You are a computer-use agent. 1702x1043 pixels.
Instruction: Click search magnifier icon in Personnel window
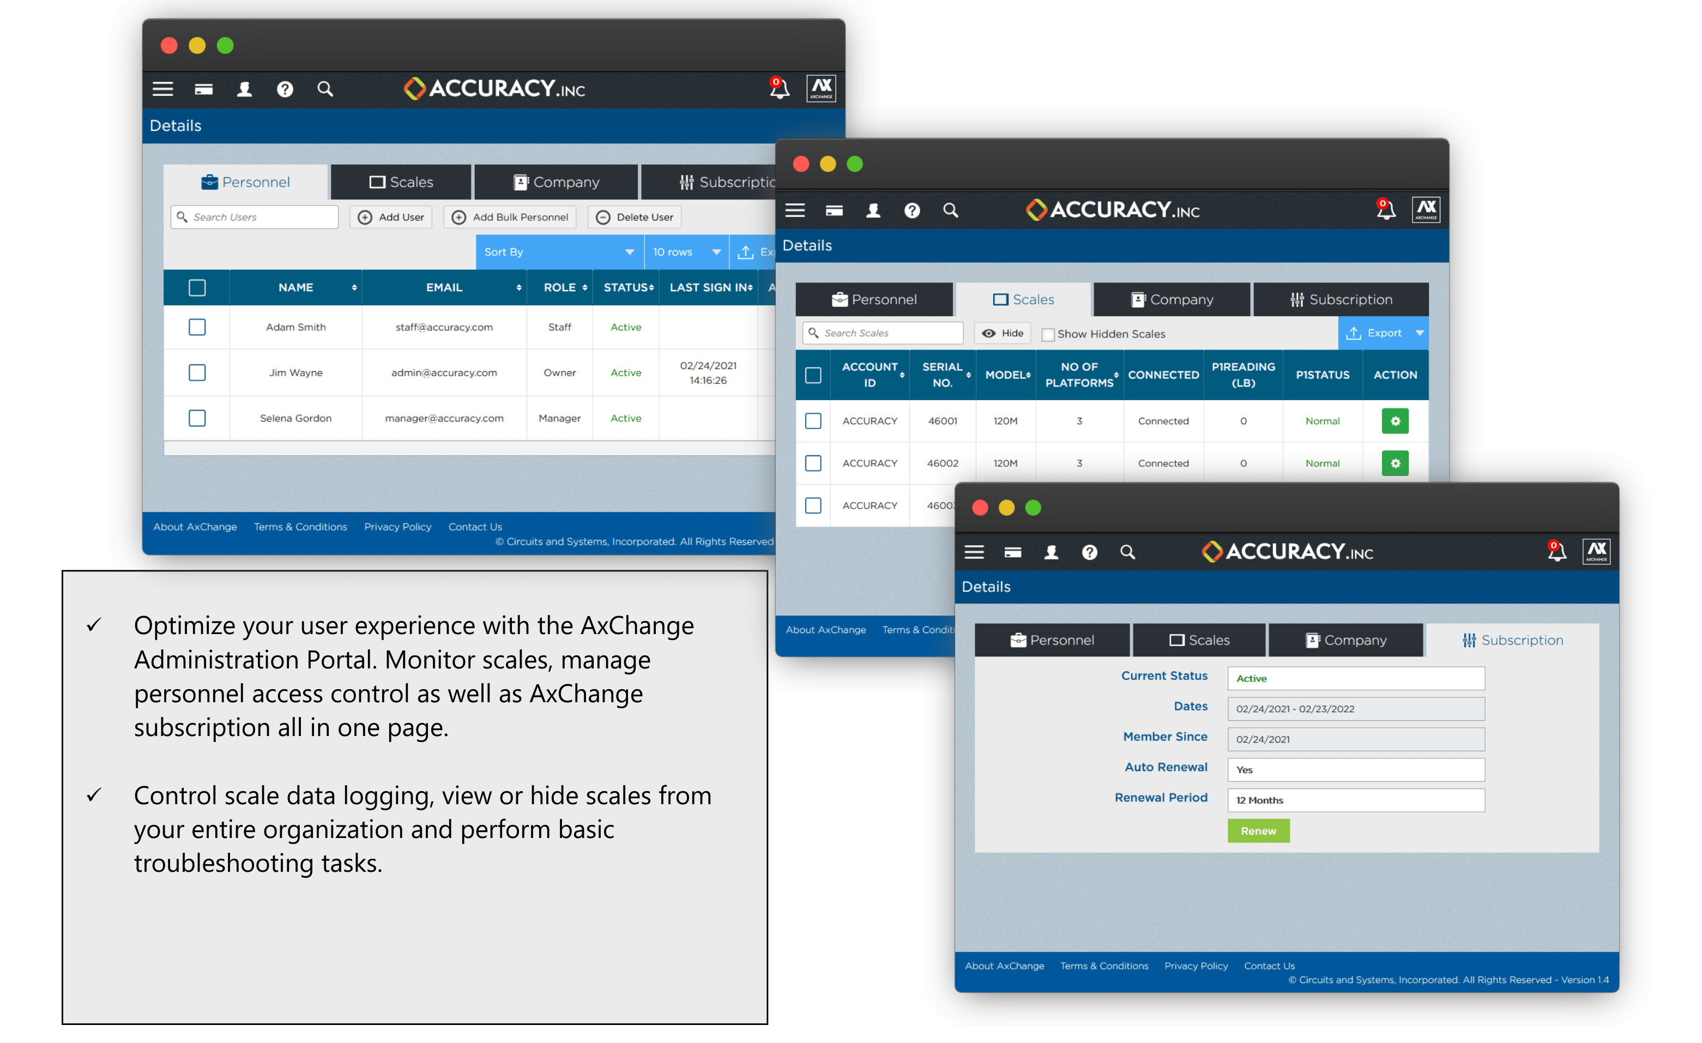coord(325,89)
